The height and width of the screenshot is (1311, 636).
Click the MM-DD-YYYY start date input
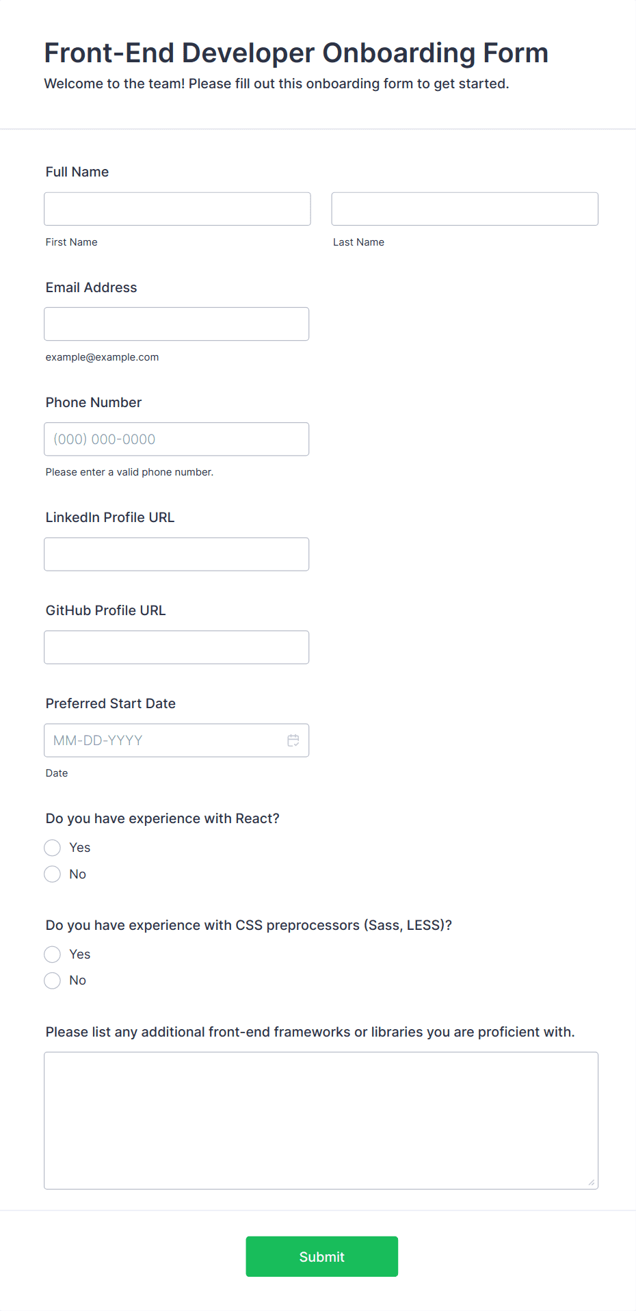(x=164, y=740)
